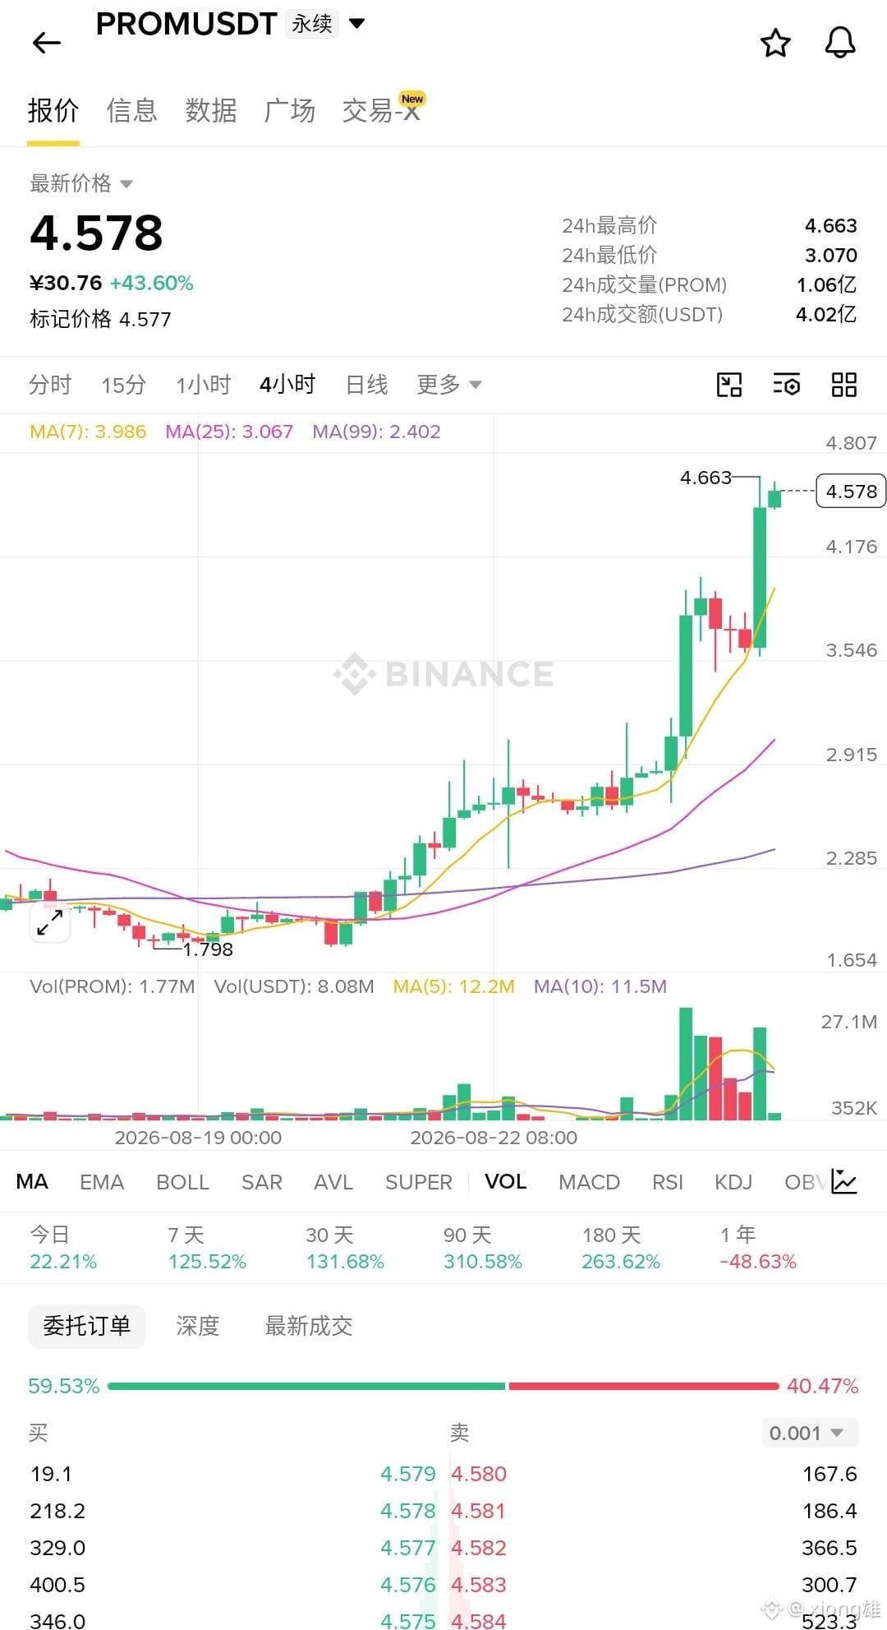Select the 委托订单 order book tab
Screen dimensions: 887x1630
86,1326
